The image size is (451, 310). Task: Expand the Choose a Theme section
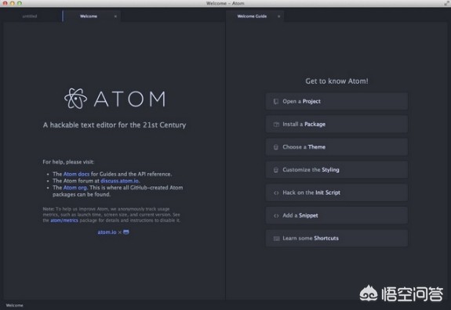click(336, 146)
